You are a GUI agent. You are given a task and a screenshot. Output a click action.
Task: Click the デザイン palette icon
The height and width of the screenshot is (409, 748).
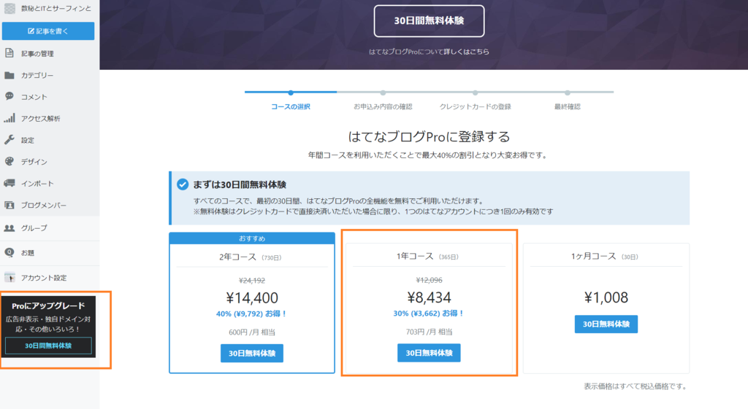tap(9, 161)
